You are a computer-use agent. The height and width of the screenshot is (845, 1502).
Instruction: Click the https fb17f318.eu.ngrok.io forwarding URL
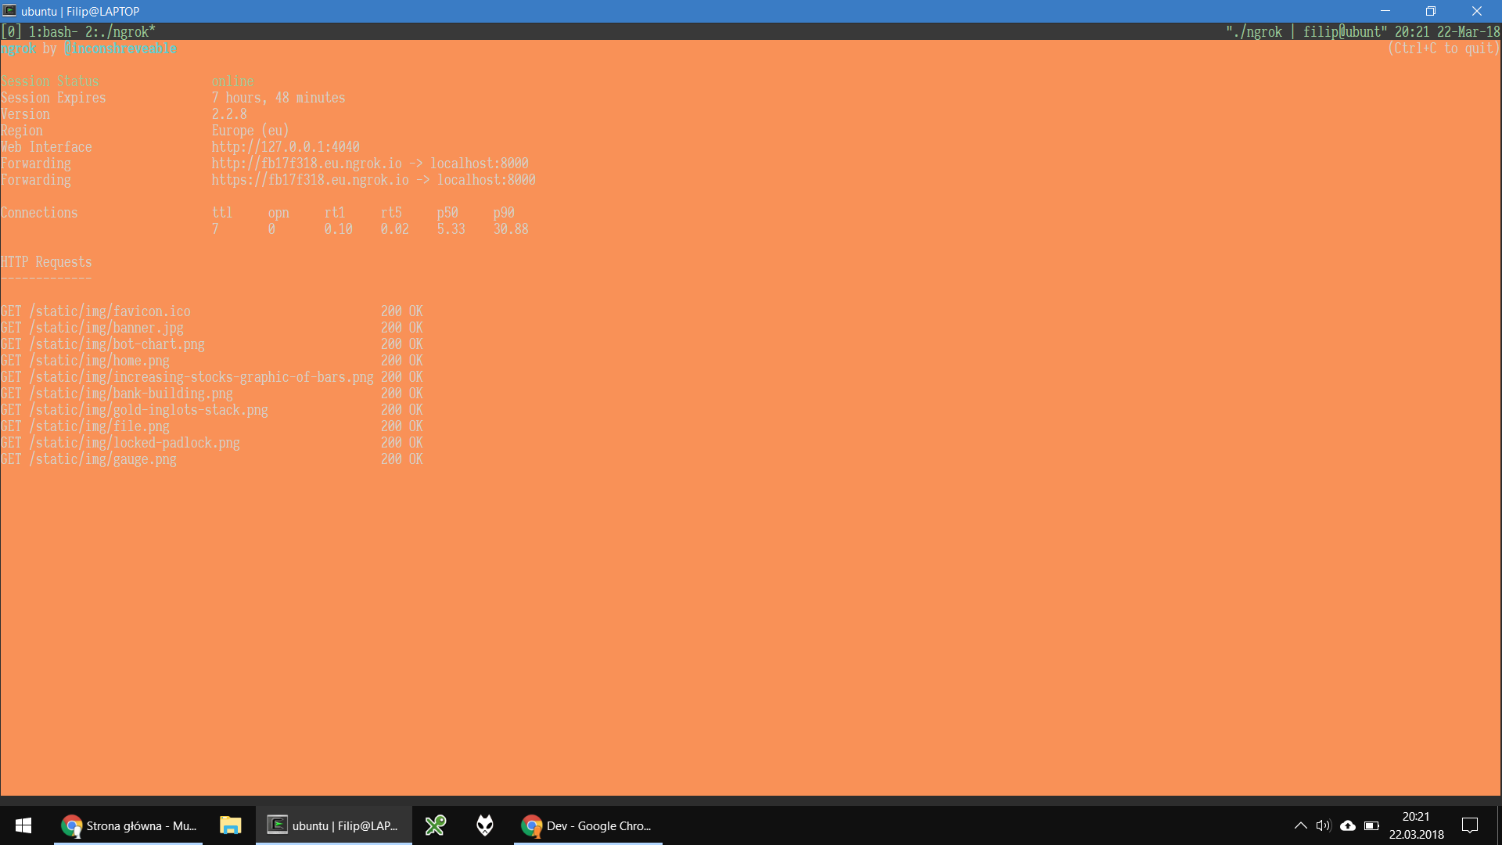pyautogui.click(x=310, y=180)
